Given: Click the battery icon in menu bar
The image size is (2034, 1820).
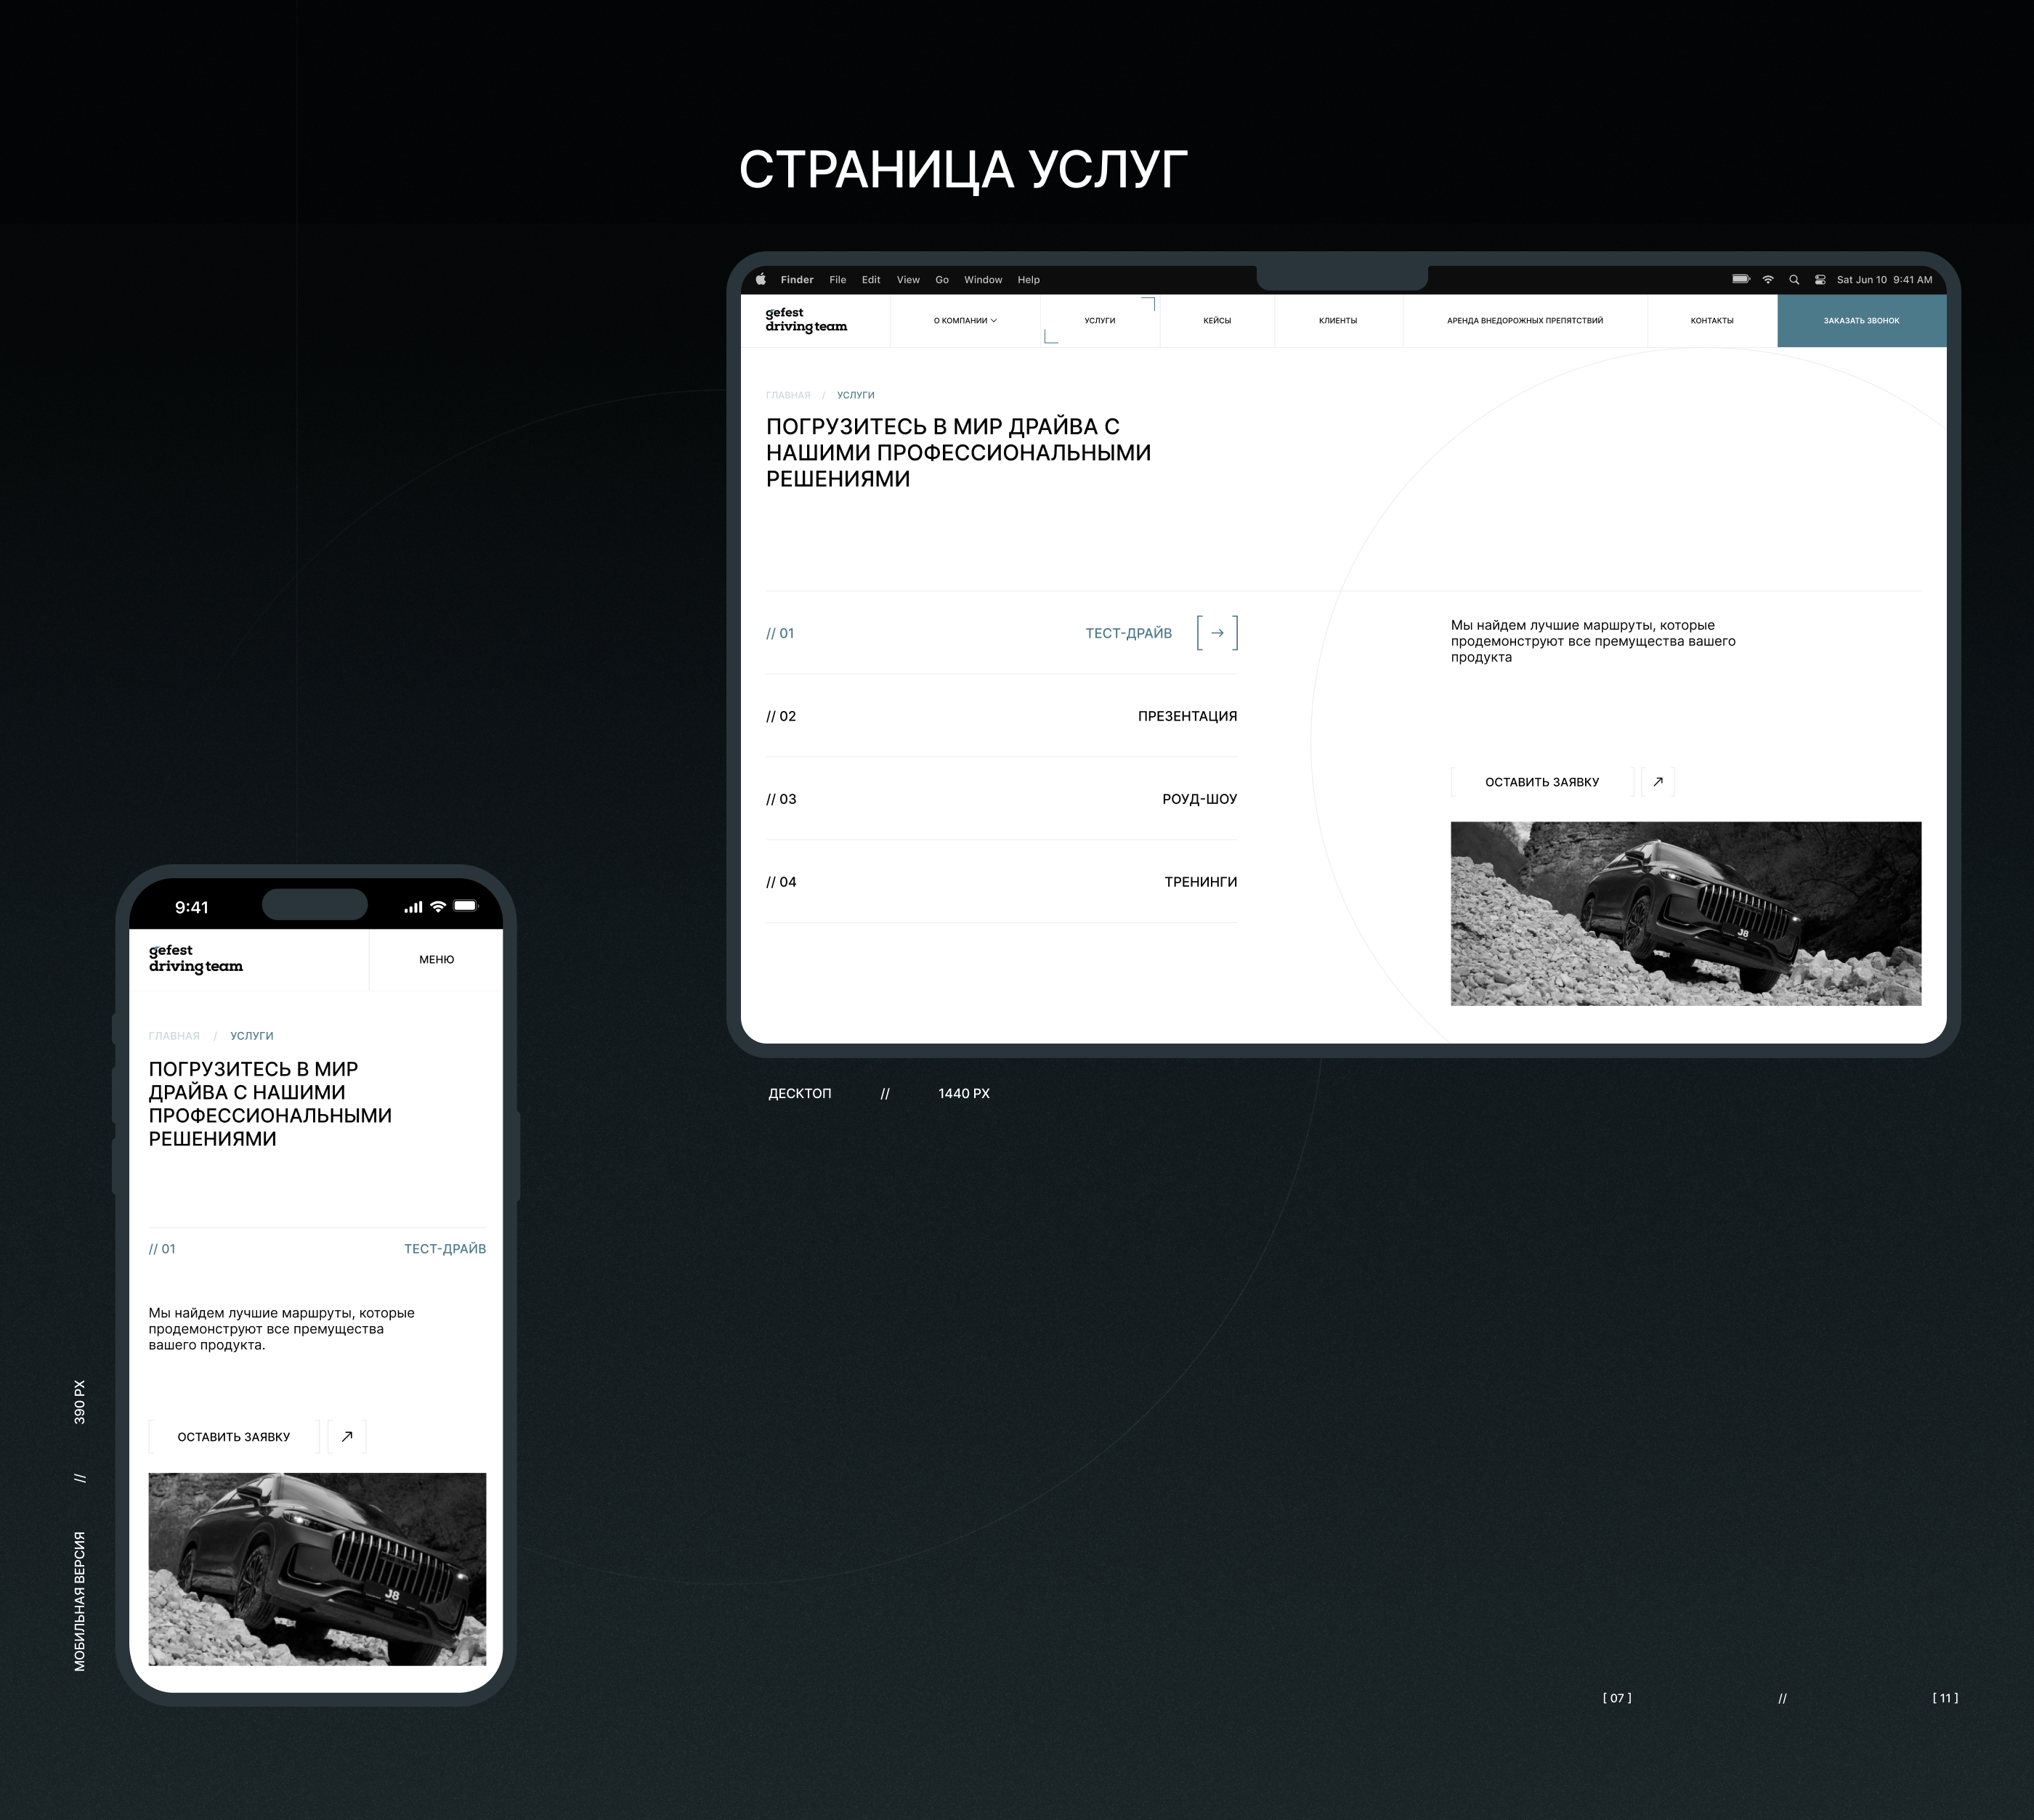Looking at the screenshot, I should (1741, 280).
